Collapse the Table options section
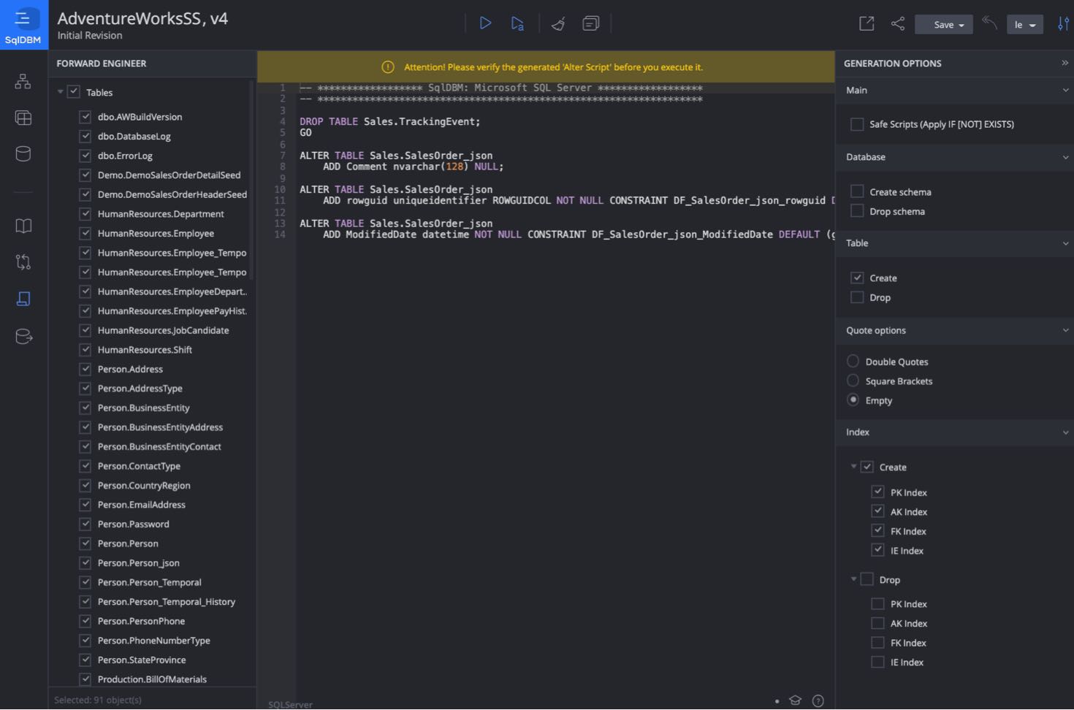The width and height of the screenshot is (1074, 710). pos(1065,243)
